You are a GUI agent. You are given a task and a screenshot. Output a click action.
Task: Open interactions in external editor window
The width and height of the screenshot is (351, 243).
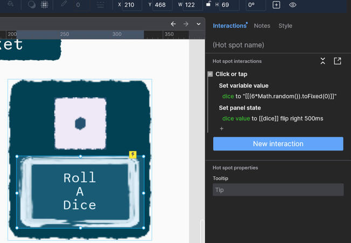click(x=338, y=61)
